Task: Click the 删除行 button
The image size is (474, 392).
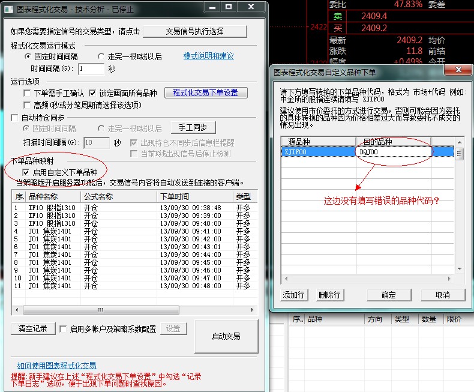Action: [x=329, y=295]
